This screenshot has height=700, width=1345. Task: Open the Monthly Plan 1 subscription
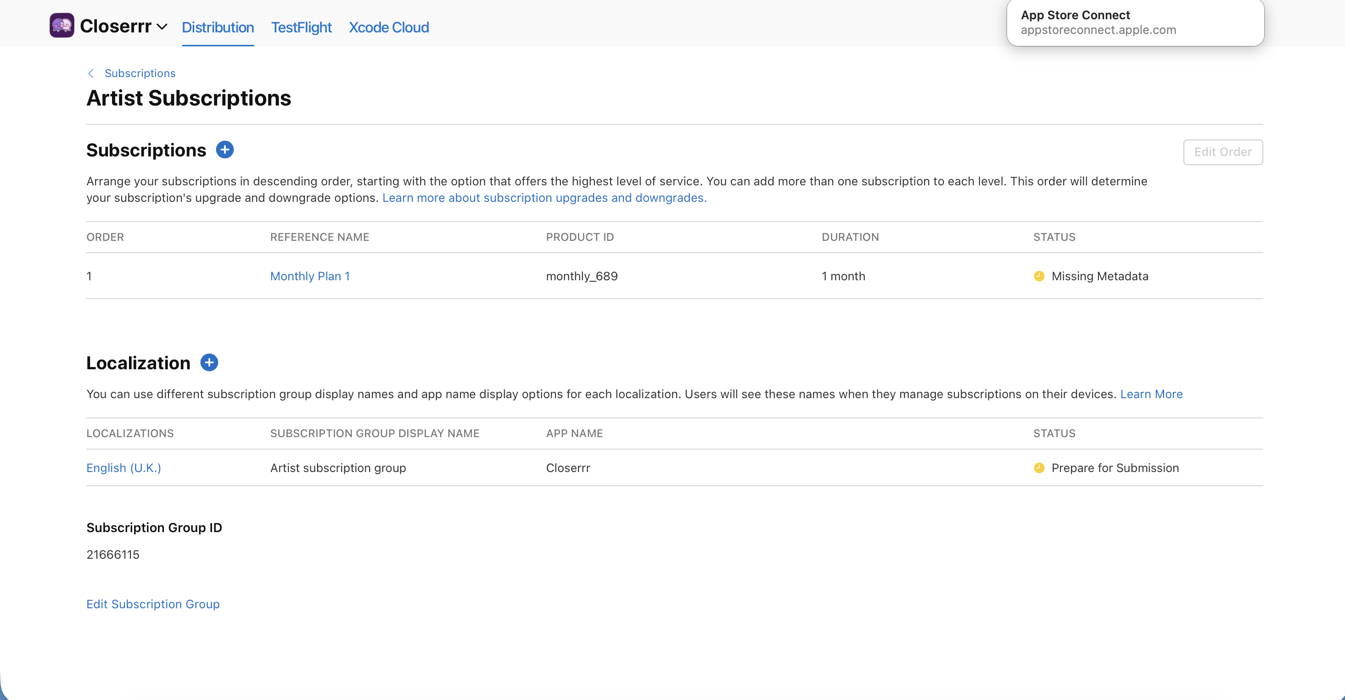pos(309,276)
